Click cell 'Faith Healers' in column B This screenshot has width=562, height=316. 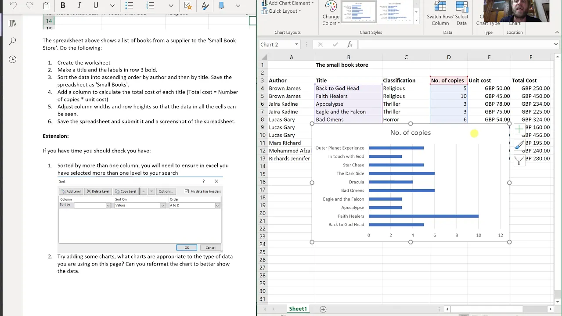click(349, 96)
